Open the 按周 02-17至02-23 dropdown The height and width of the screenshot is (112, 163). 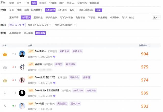click(x=39, y=25)
